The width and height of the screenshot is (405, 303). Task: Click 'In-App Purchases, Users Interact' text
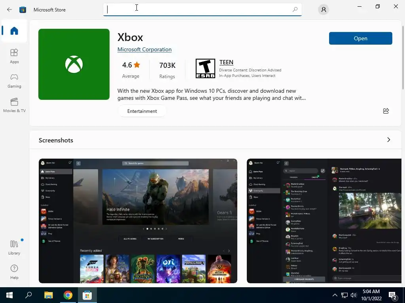[x=247, y=76]
